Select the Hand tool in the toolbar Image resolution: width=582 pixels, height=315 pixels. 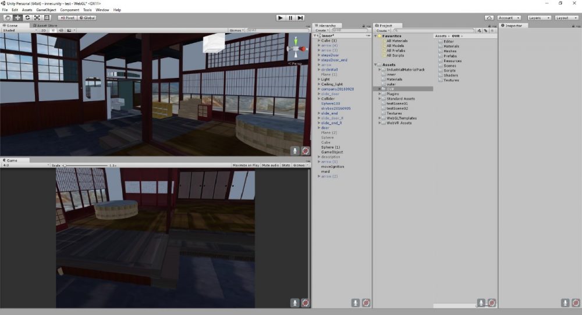8,18
